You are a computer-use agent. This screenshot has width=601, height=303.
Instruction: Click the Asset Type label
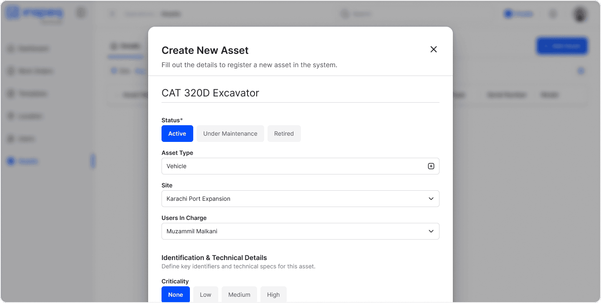(x=177, y=153)
